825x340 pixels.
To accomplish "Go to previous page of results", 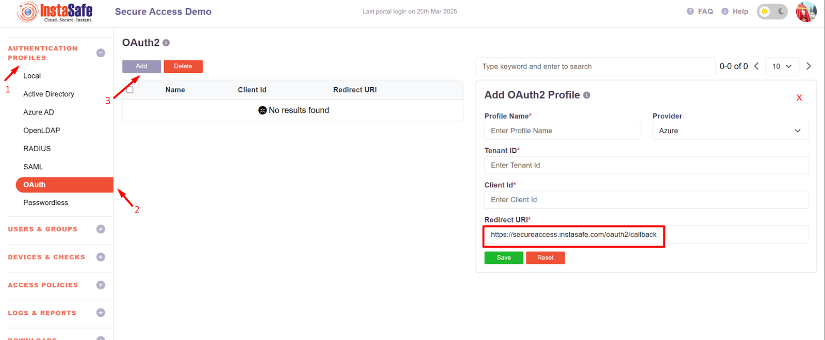I will [x=756, y=66].
